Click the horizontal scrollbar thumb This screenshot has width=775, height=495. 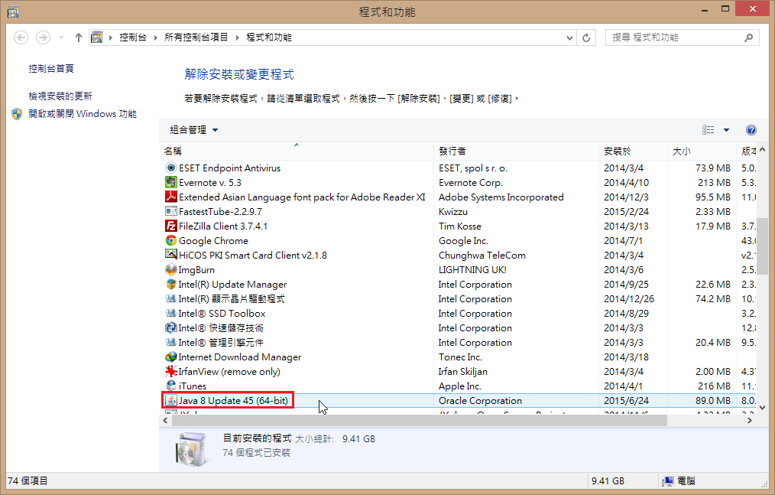coord(419,420)
